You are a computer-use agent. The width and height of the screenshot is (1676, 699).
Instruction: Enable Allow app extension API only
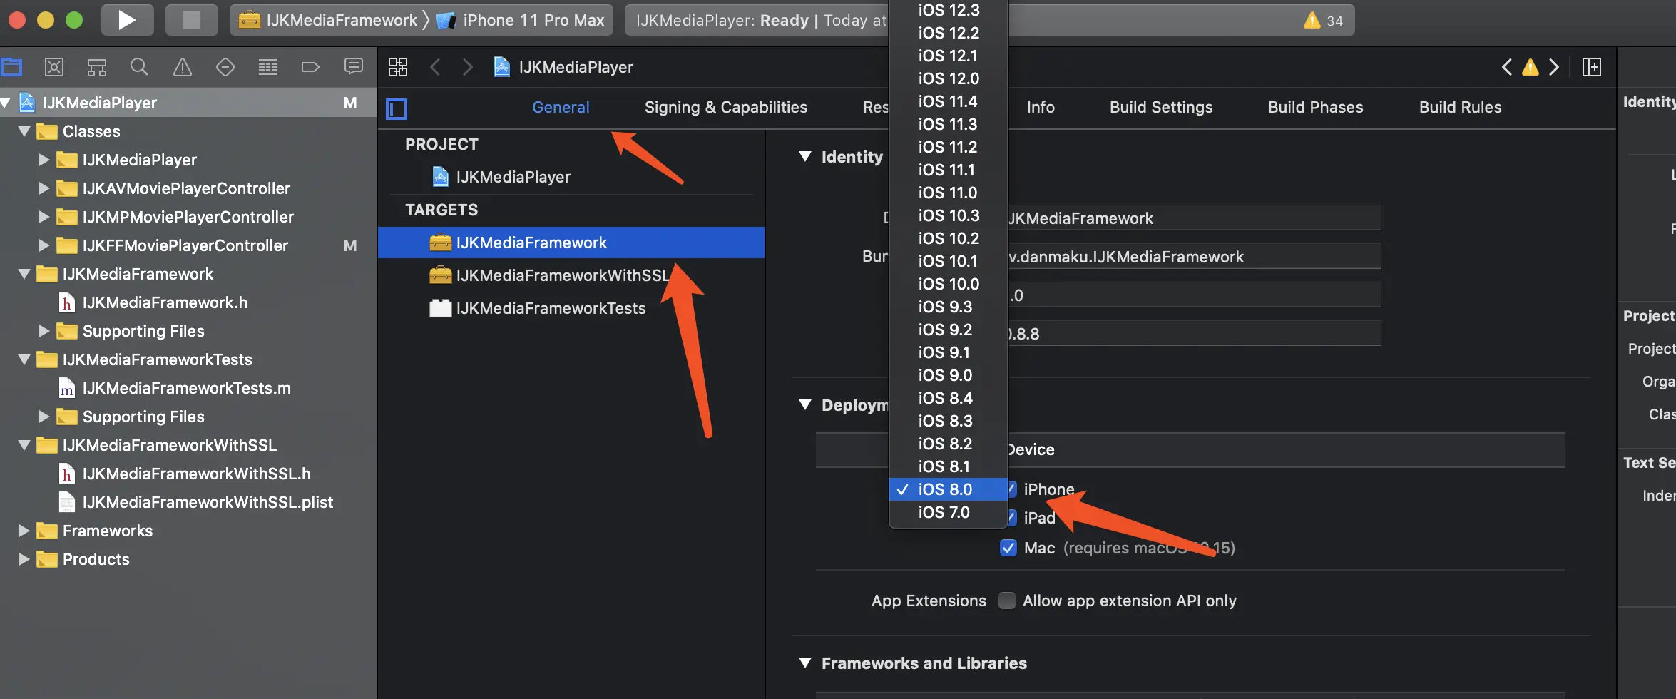[x=1007, y=601]
